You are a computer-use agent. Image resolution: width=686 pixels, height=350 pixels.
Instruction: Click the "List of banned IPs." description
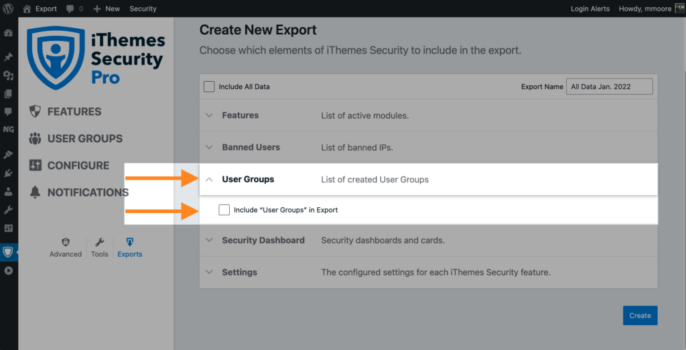[357, 148]
